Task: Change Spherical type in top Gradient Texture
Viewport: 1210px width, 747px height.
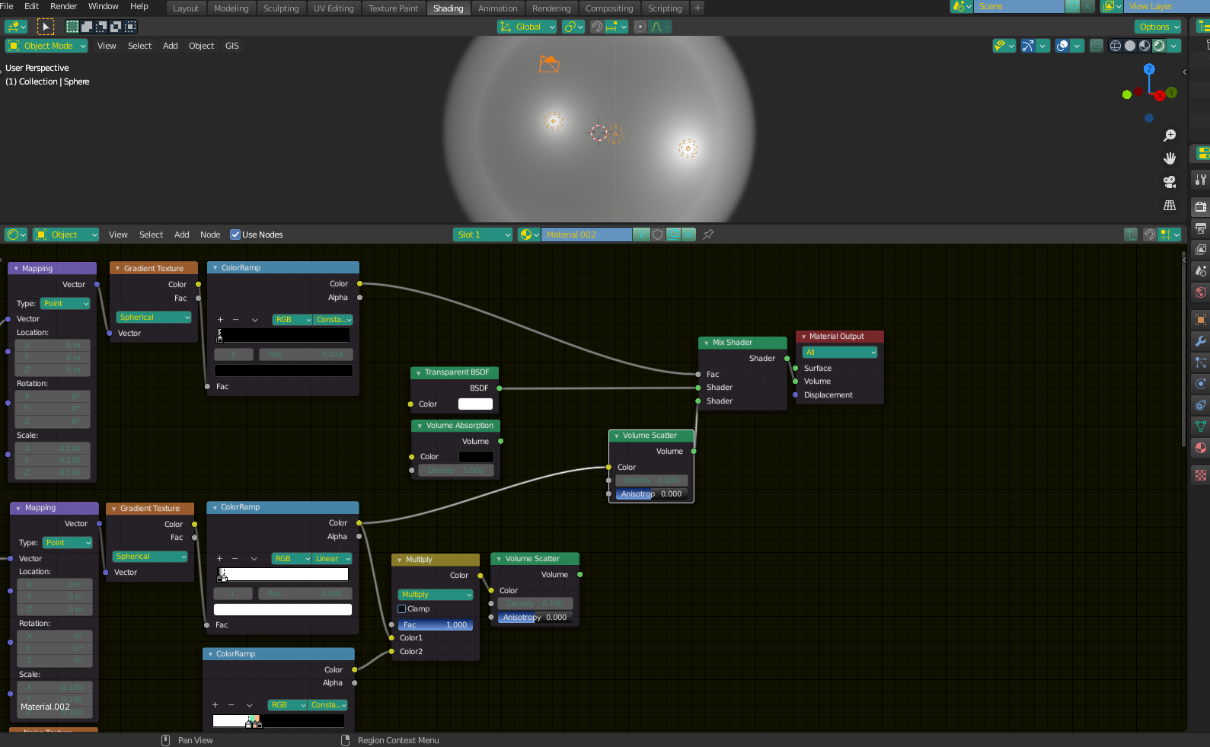Action: pyautogui.click(x=154, y=318)
